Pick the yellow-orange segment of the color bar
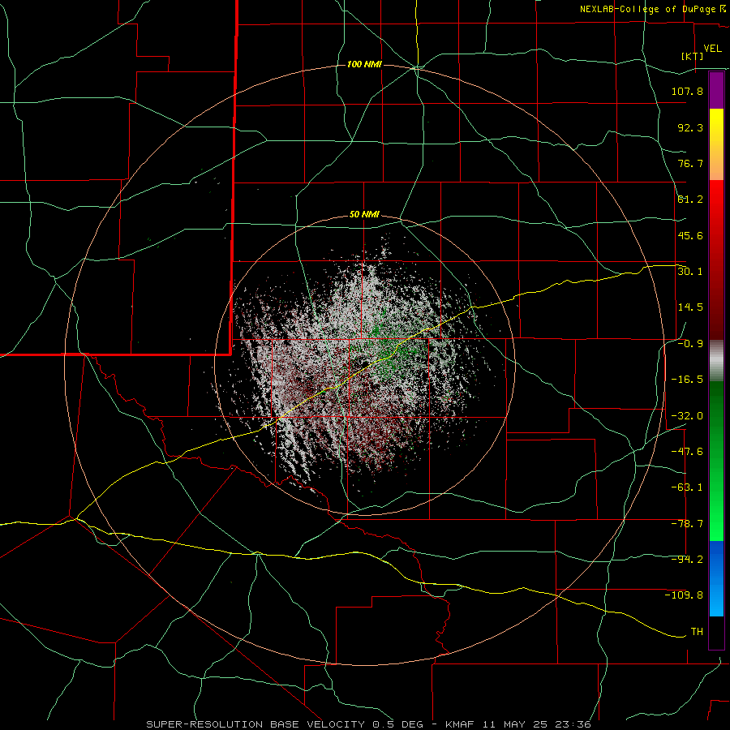The width and height of the screenshot is (730, 730). pos(716,144)
